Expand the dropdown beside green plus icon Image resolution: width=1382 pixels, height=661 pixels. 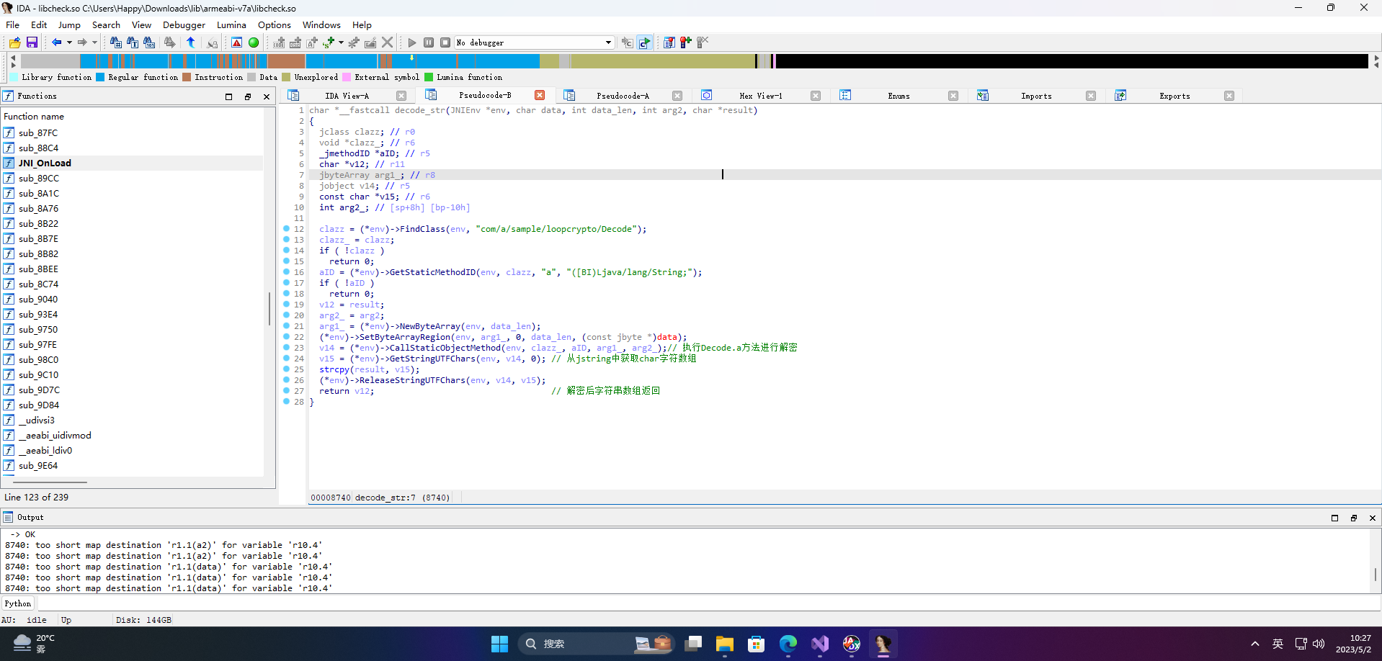coord(341,42)
